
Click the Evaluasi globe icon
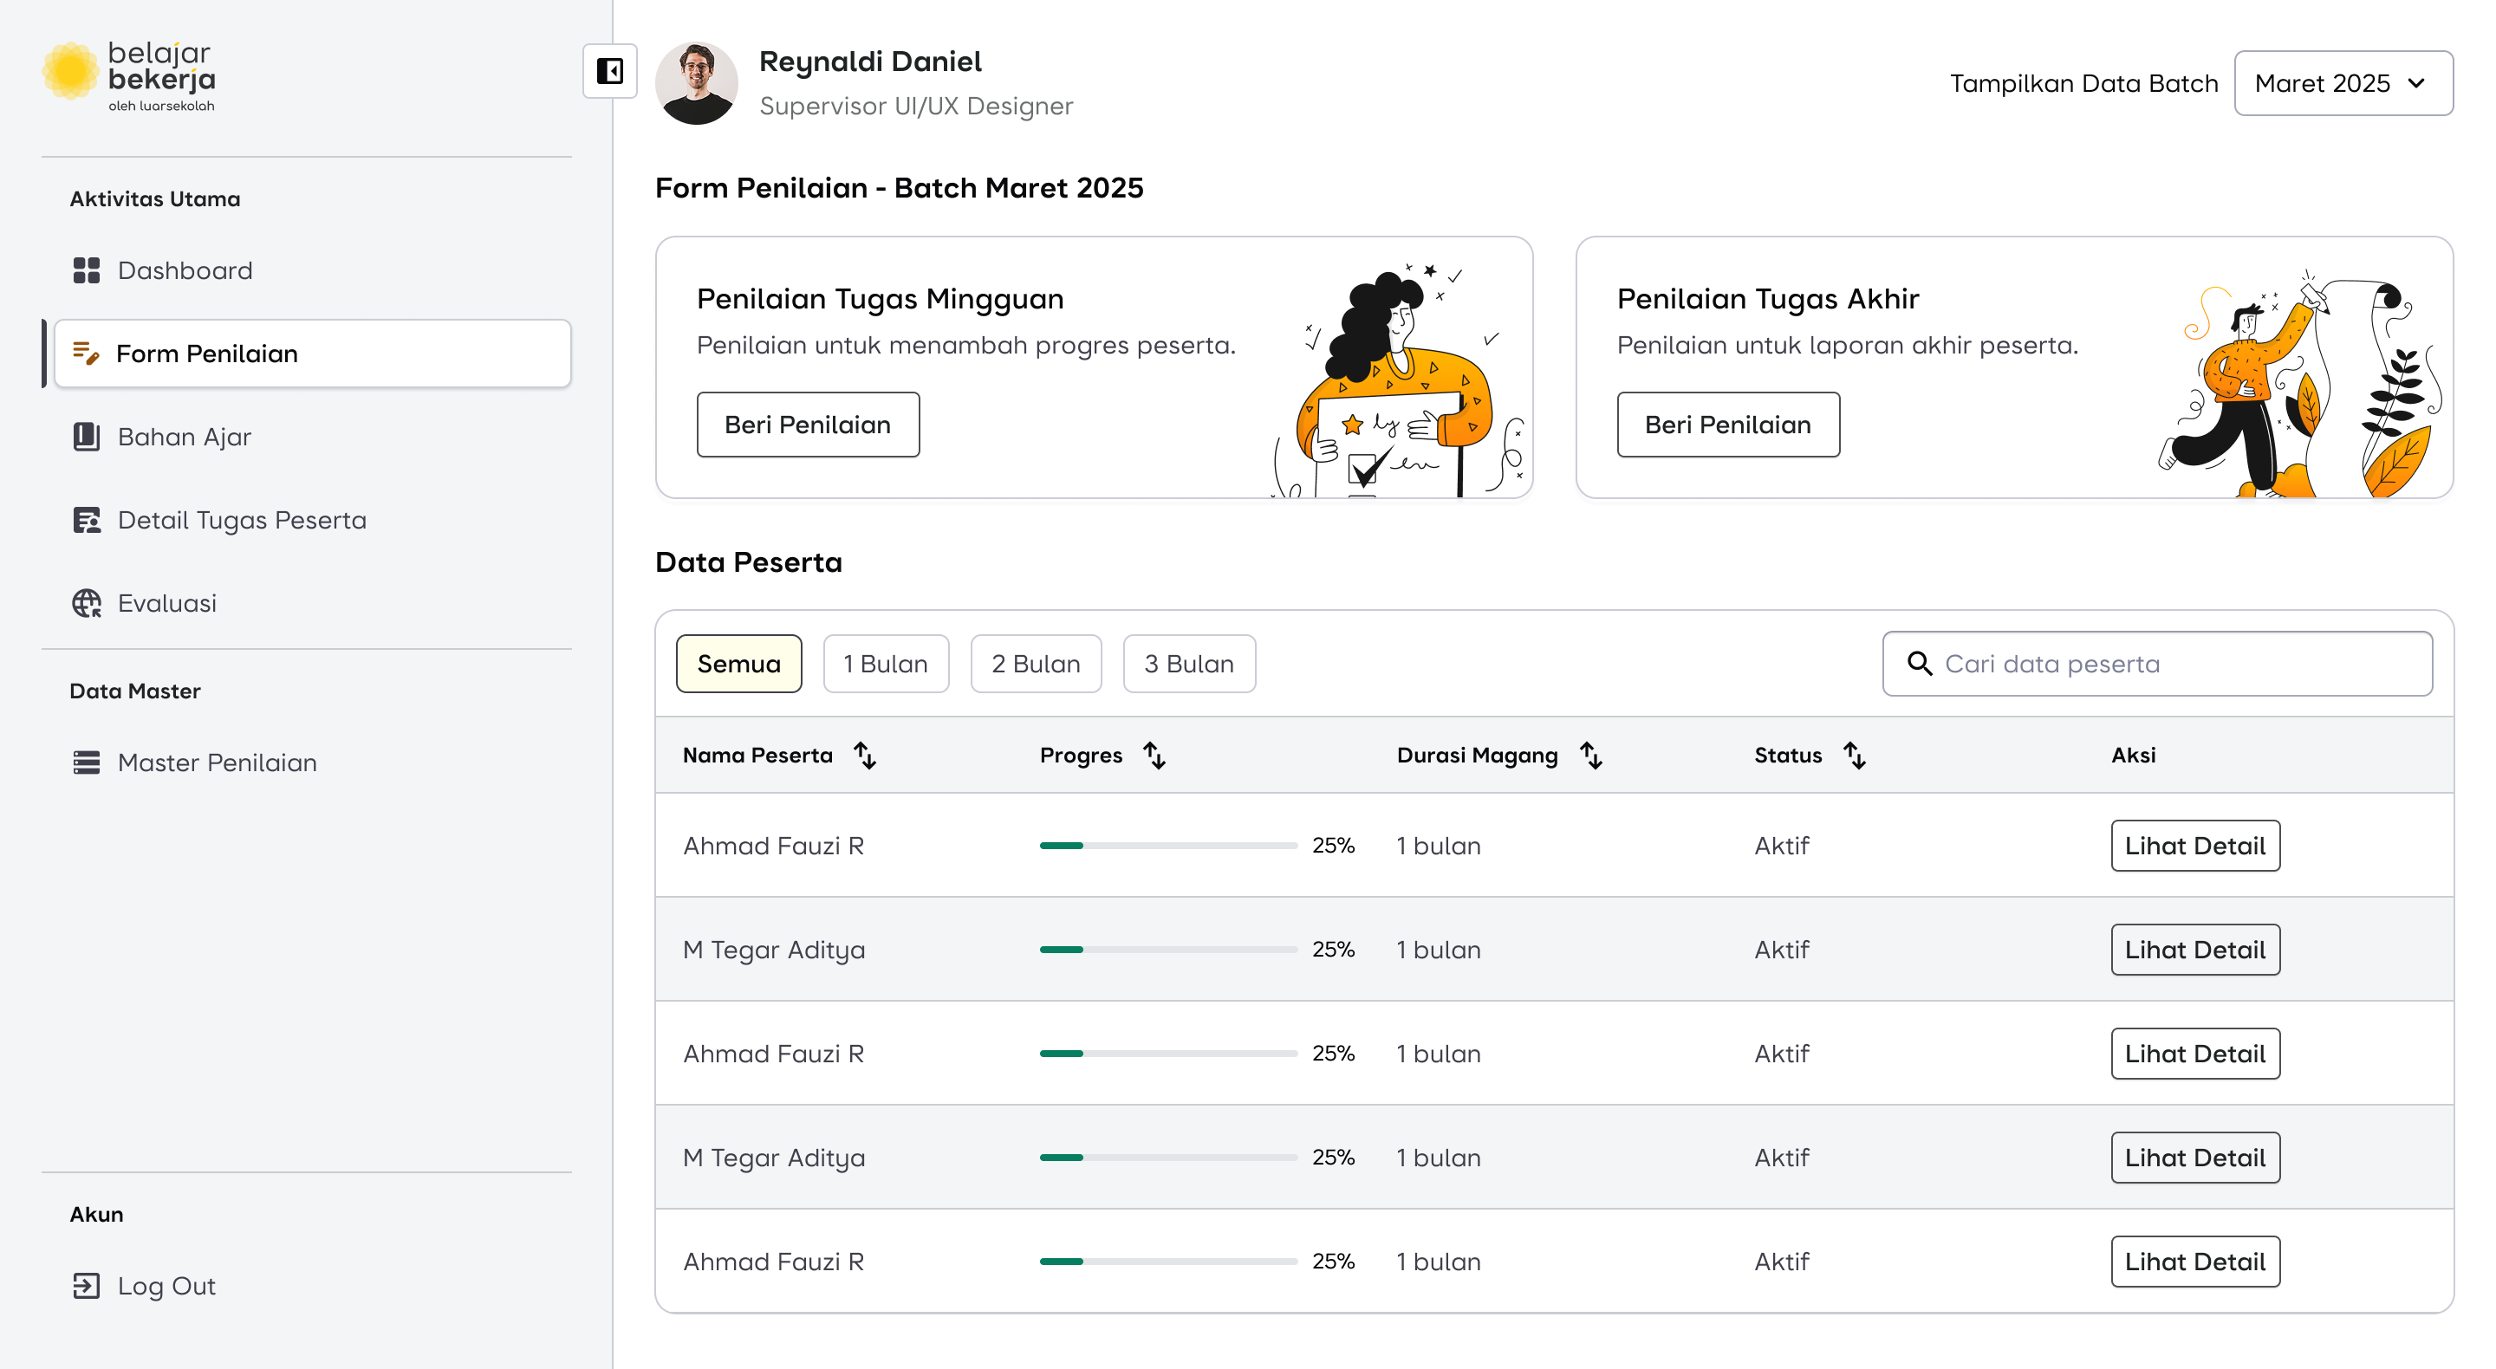[x=87, y=604]
